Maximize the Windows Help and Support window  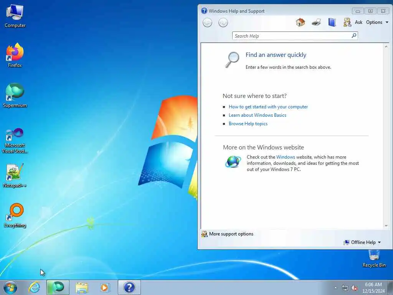click(370, 11)
